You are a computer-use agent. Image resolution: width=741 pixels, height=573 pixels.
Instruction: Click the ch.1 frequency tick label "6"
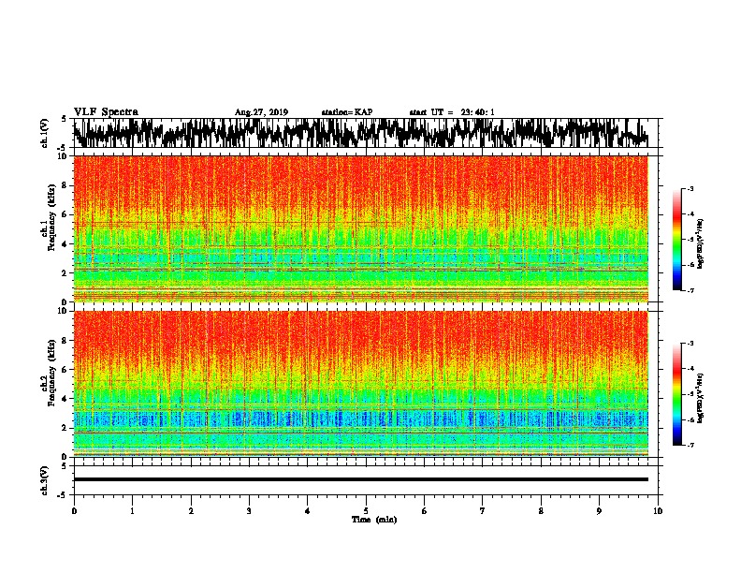65,214
